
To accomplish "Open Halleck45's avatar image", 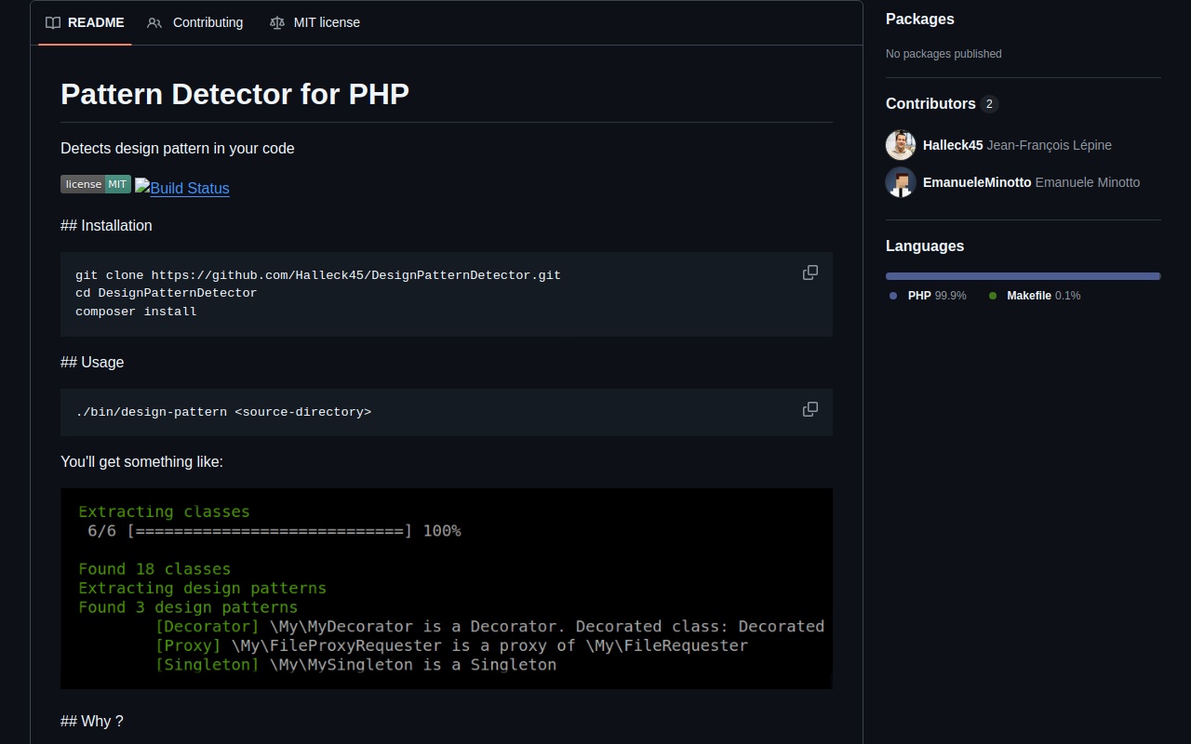I will point(901,145).
